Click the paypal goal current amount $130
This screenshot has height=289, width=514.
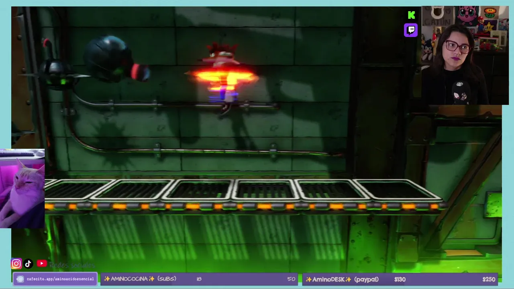point(400,279)
